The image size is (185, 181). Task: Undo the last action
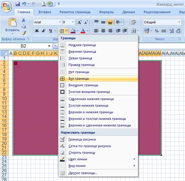tap(24, 4)
